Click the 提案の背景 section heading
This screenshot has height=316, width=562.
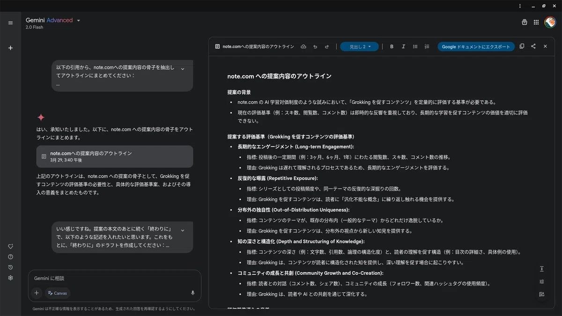point(239,92)
